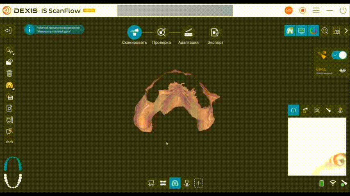Open the camera capture tab in preview panel
The height and width of the screenshot is (196, 350).
coord(317,110)
